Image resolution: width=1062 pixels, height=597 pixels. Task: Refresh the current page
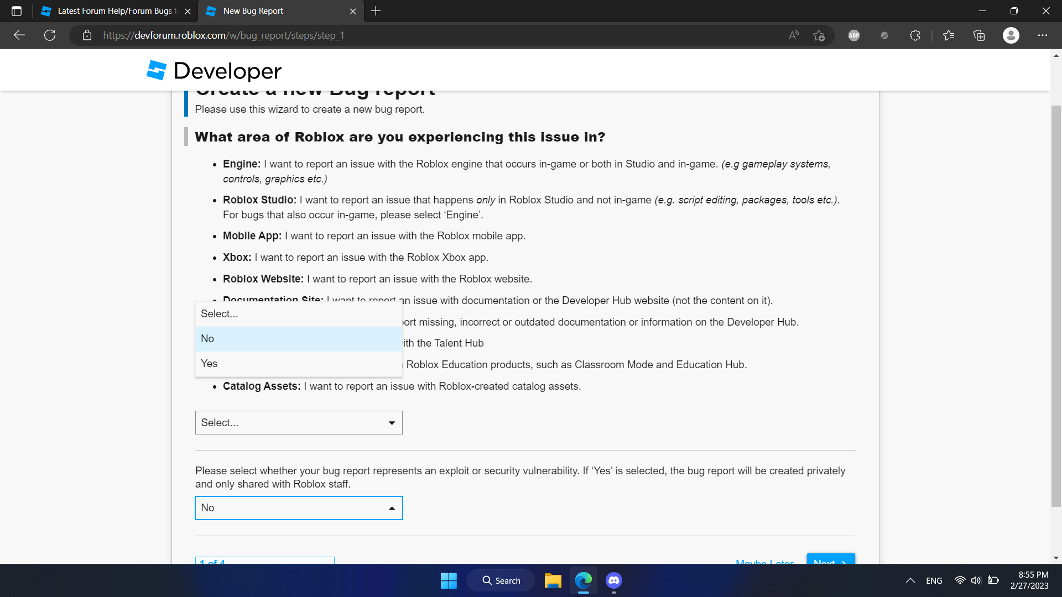pyautogui.click(x=50, y=35)
